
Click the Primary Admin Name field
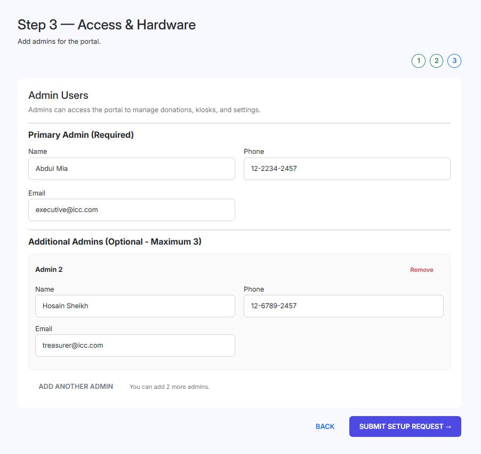(132, 169)
